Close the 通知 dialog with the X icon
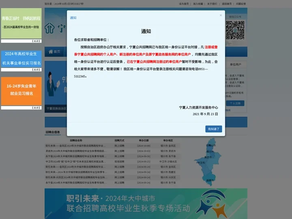 click(221, 15)
